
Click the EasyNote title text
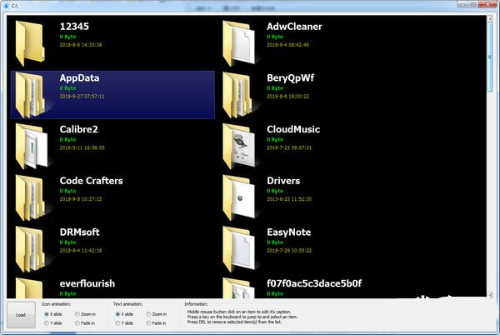click(289, 232)
